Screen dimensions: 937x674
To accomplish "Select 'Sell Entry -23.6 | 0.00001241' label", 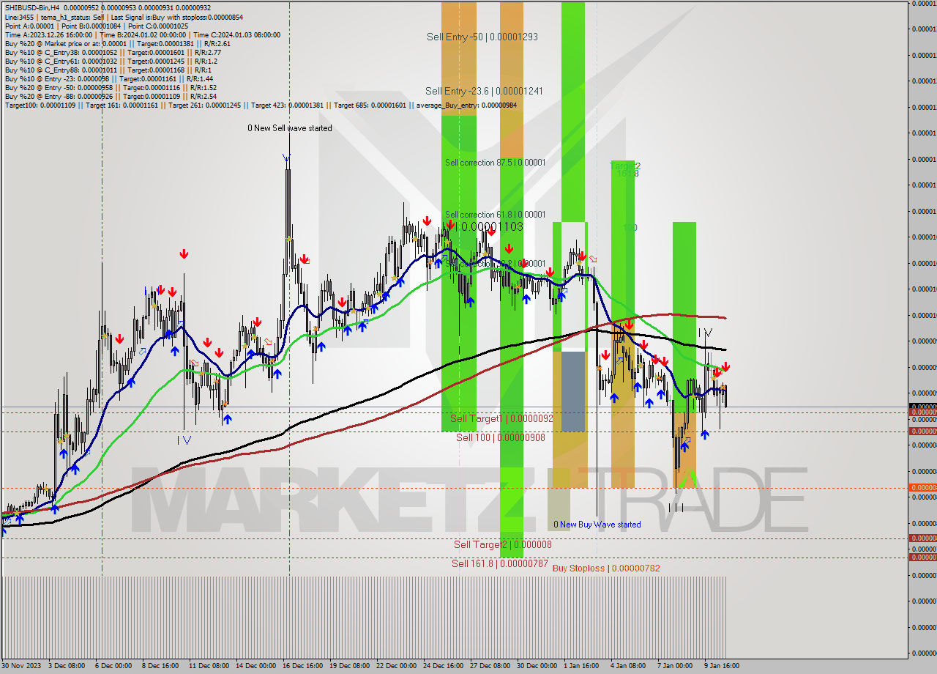I will [484, 91].
